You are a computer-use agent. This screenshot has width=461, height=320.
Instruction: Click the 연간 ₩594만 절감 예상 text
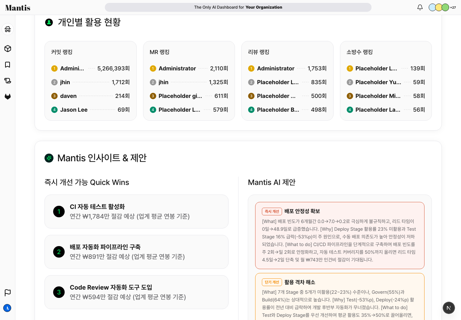[x=101, y=297]
